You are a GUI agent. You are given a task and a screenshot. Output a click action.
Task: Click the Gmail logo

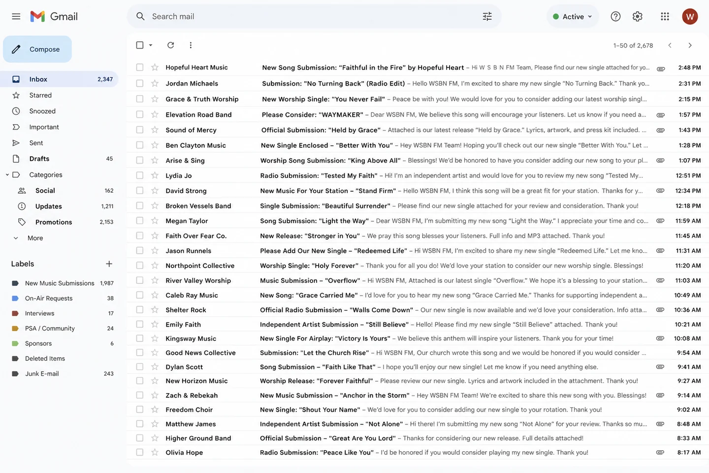54,16
